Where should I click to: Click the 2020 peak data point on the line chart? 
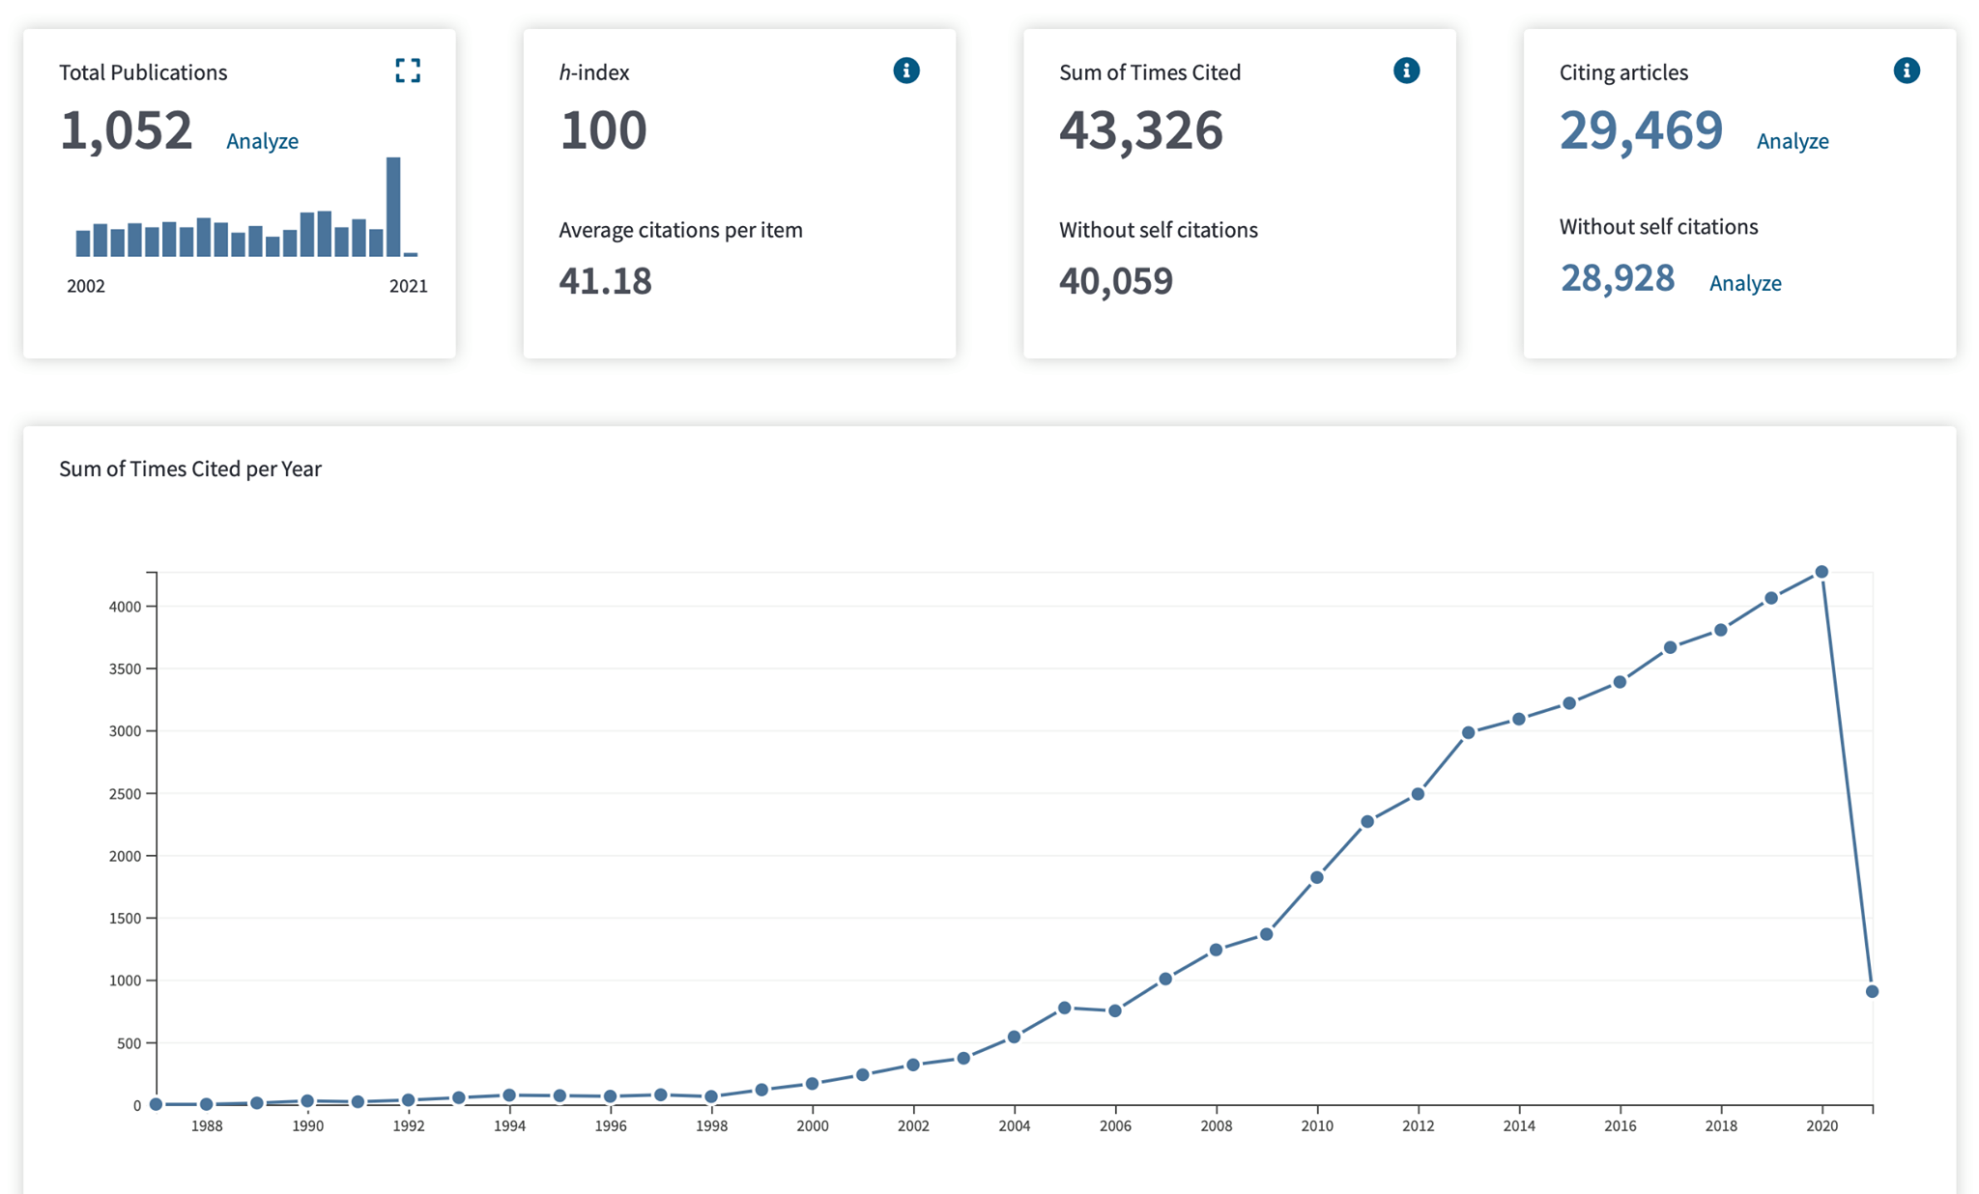coord(1821,572)
